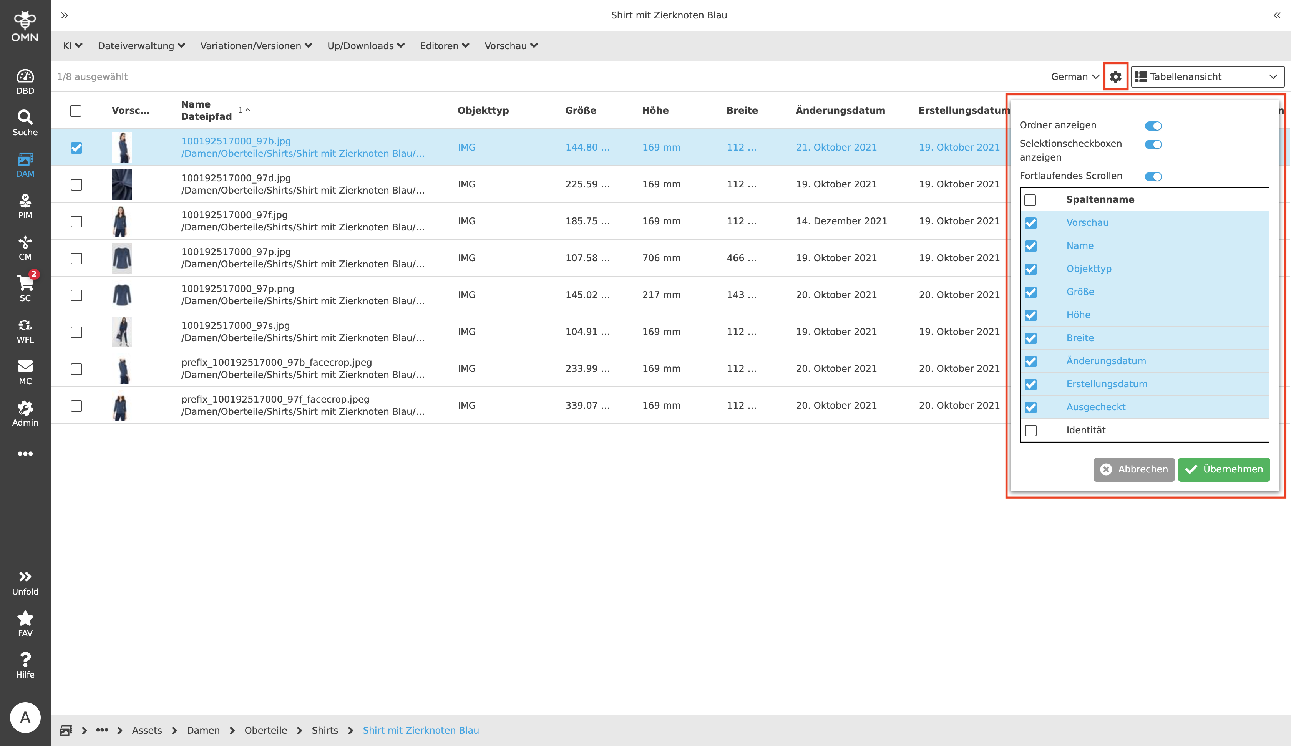The image size is (1291, 746).
Task: Open the KI menu
Action: click(x=72, y=45)
